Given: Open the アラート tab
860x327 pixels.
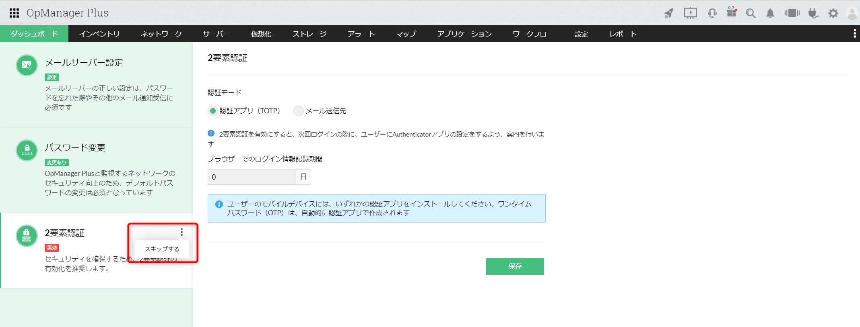Looking at the screenshot, I should (x=361, y=34).
